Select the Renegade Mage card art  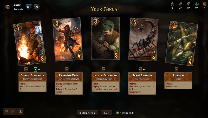(x=68, y=40)
